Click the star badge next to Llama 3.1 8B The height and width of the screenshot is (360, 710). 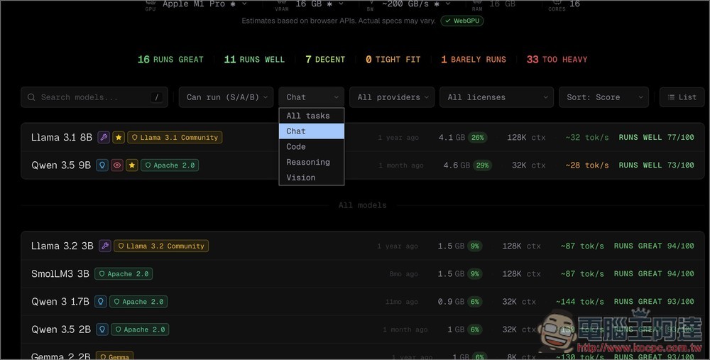tap(119, 137)
